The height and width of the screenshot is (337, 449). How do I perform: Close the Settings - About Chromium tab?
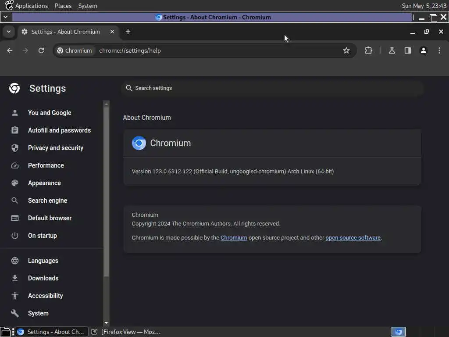pyautogui.click(x=112, y=32)
